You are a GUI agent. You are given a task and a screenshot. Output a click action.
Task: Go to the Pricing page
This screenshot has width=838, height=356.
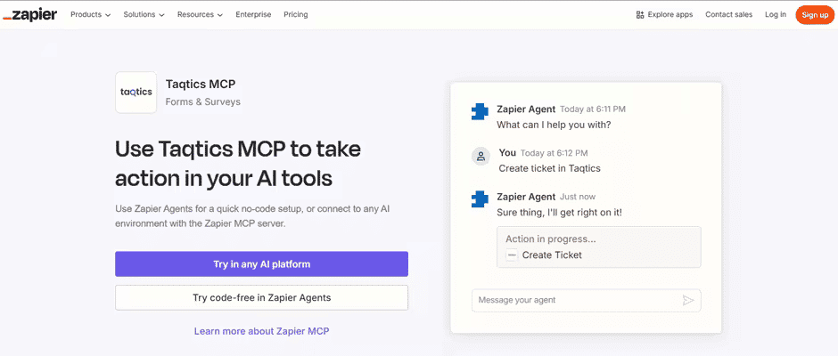click(296, 14)
